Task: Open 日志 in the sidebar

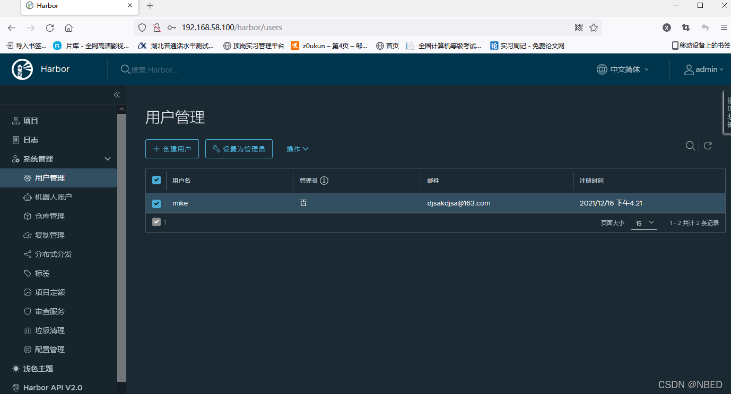Action: tap(31, 140)
